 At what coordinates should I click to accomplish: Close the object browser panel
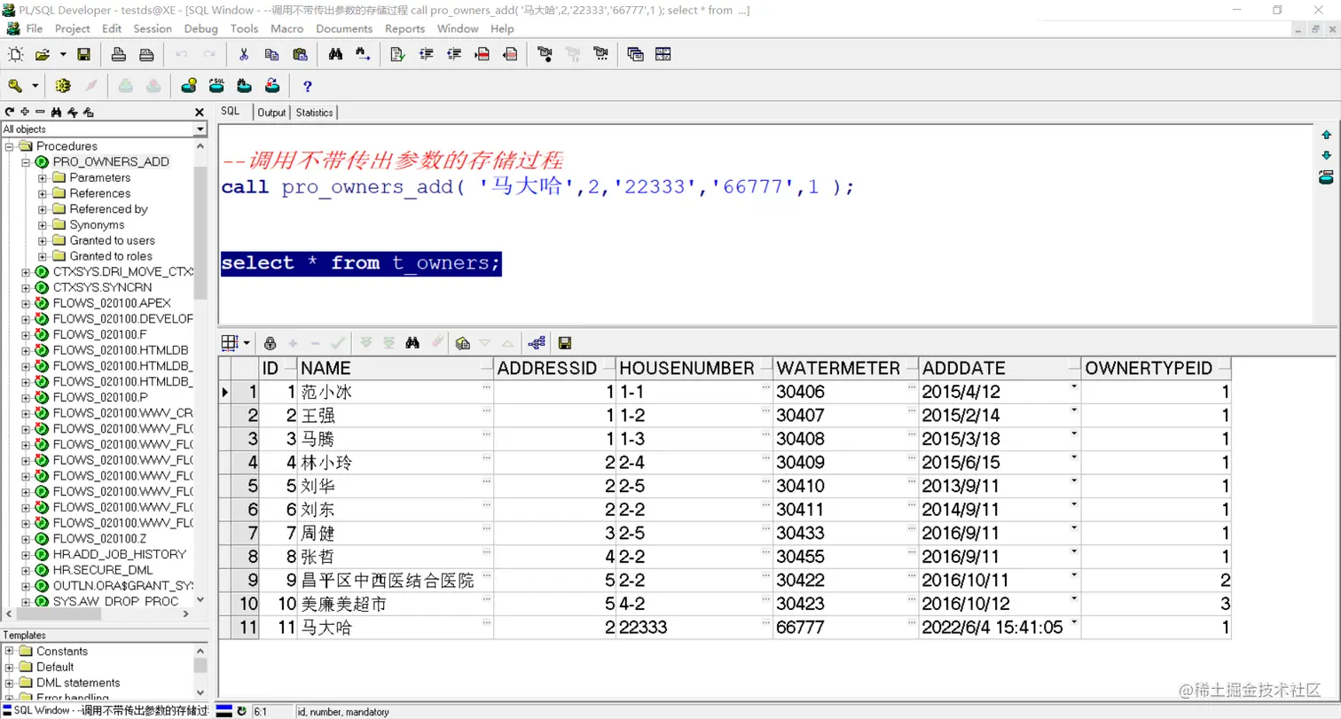[x=200, y=113]
